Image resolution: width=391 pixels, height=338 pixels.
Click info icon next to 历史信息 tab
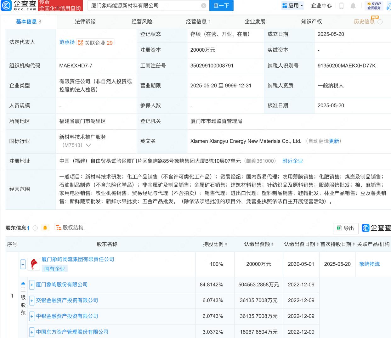(x=380, y=22)
